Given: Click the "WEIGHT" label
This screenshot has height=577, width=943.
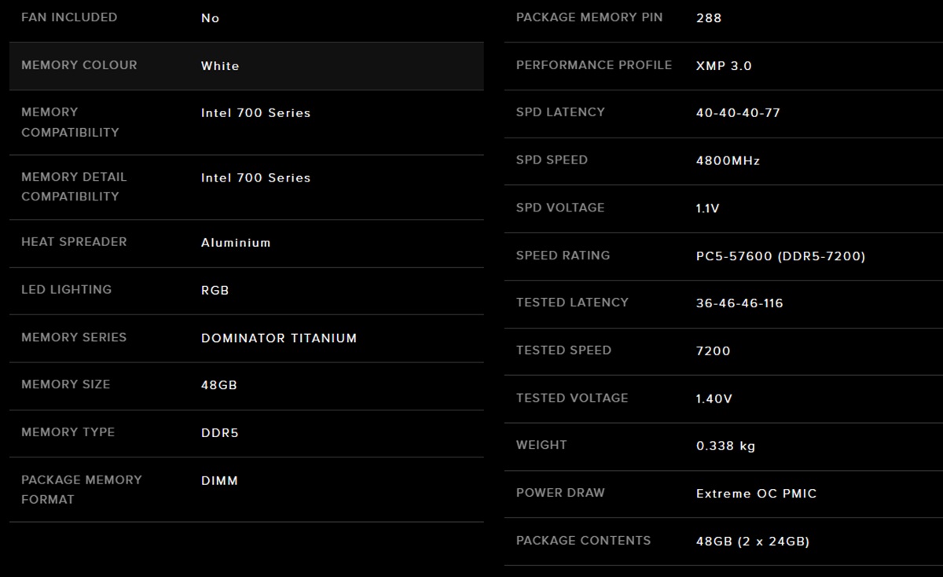Looking at the screenshot, I should click(x=541, y=445).
